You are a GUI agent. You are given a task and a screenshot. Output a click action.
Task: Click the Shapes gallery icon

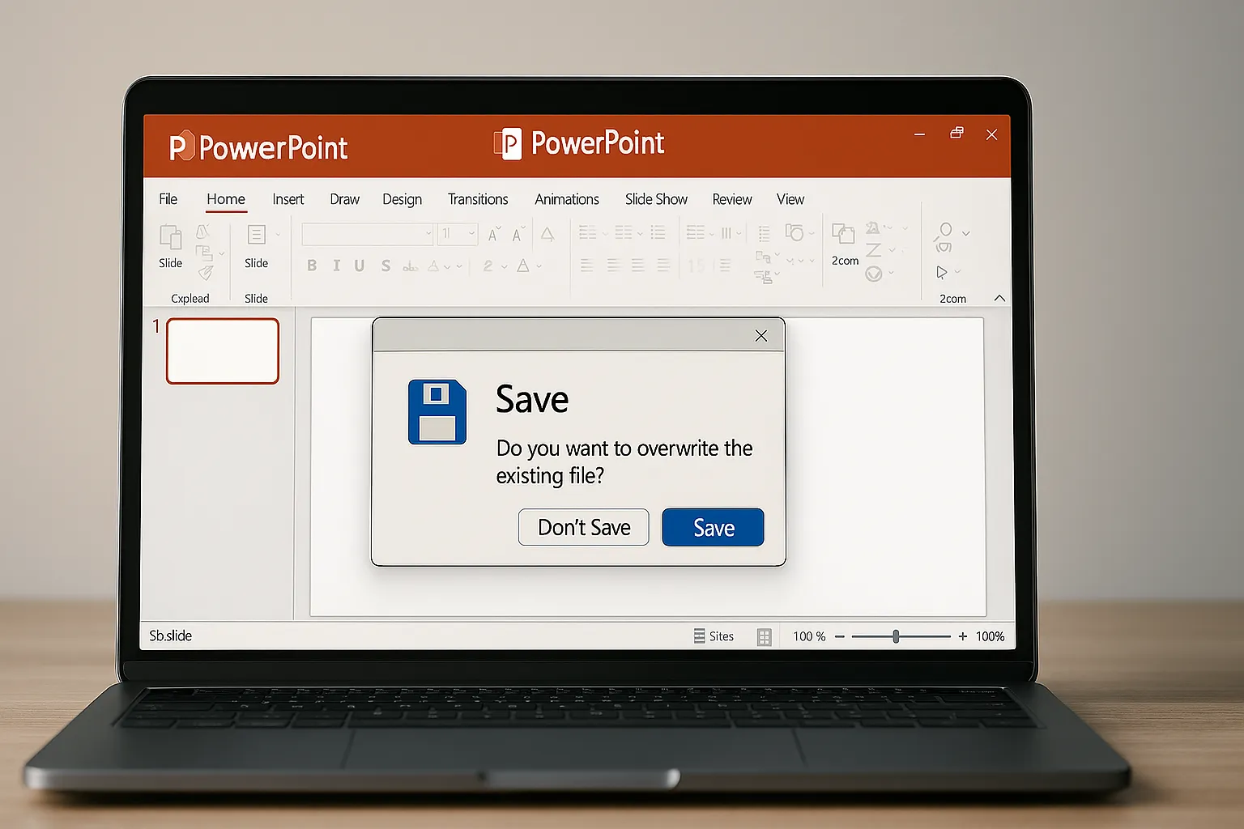pos(795,232)
